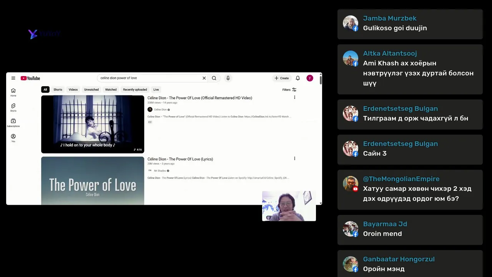This screenshot has height=277, width=492.
Task: Click the magnifier search button
Action: (214, 78)
